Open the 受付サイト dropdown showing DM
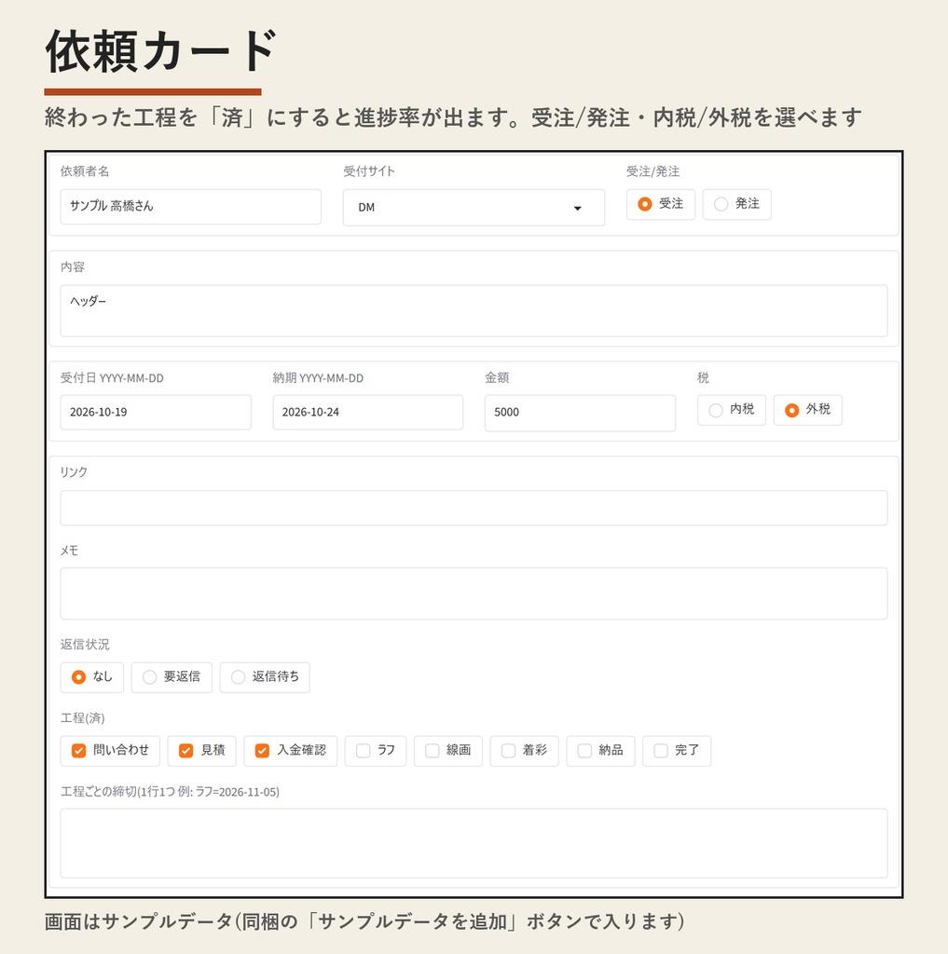The height and width of the screenshot is (954, 948). (474, 208)
